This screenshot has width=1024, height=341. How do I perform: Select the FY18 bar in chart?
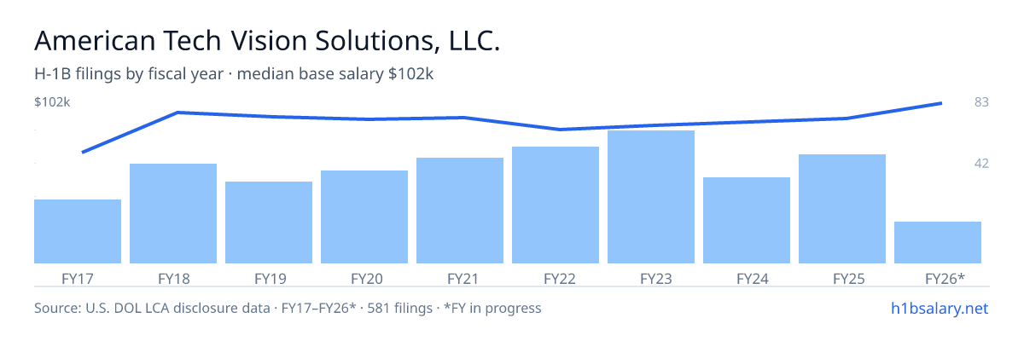click(x=173, y=213)
